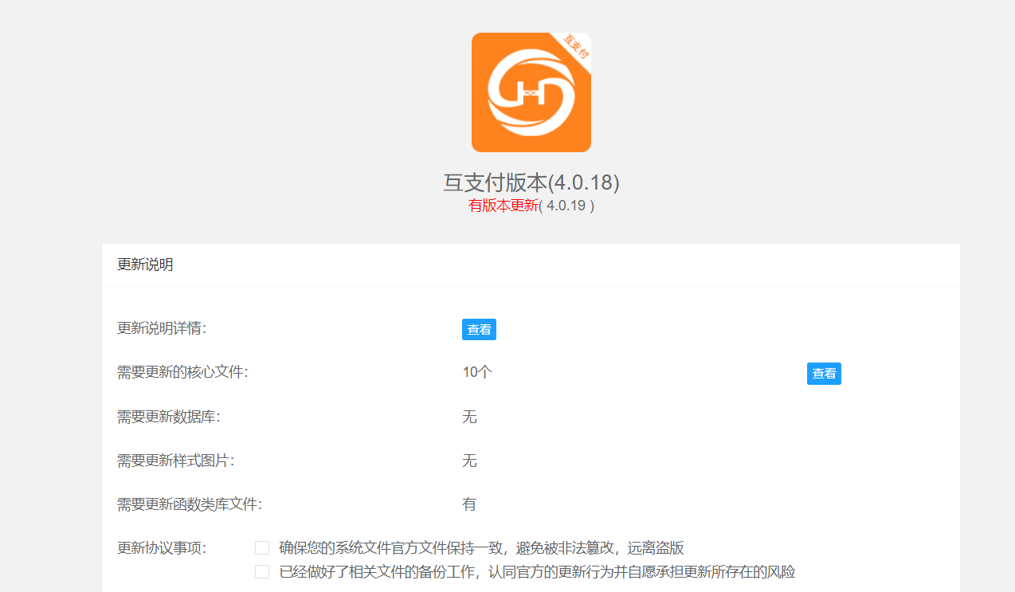Click the 需要更新样式图片 label
Image resolution: width=1015 pixels, height=592 pixels.
pyautogui.click(x=175, y=461)
